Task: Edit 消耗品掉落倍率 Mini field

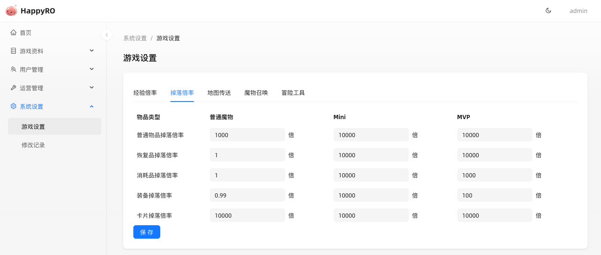Action: [371, 175]
